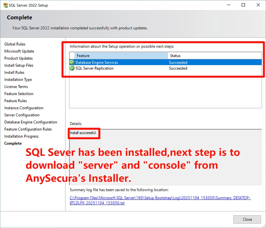Image resolution: width=266 pixels, height=228 pixels.
Task: Click the Feature column header
Action: [121, 56]
